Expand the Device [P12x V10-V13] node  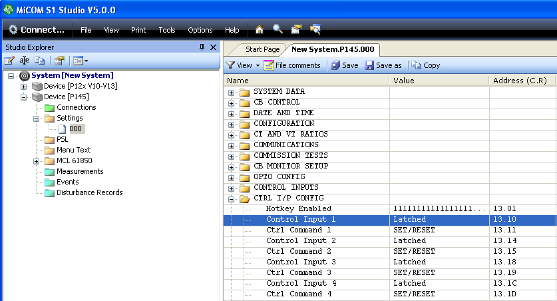pos(23,87)
